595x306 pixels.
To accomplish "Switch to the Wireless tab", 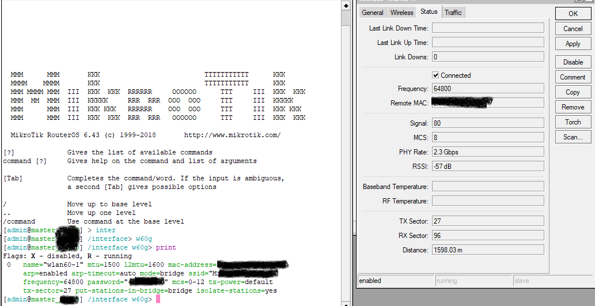I will coord(401,13).
